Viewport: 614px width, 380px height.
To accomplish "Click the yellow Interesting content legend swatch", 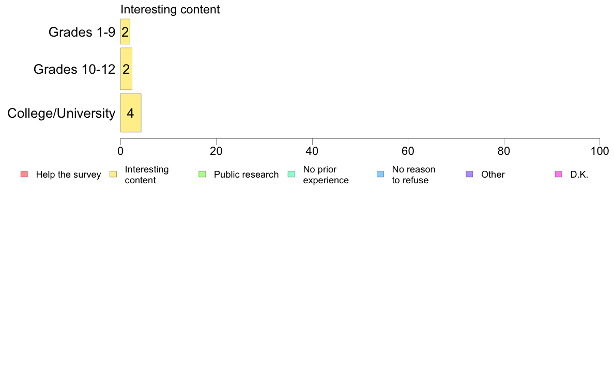I will tap(113, 174).
